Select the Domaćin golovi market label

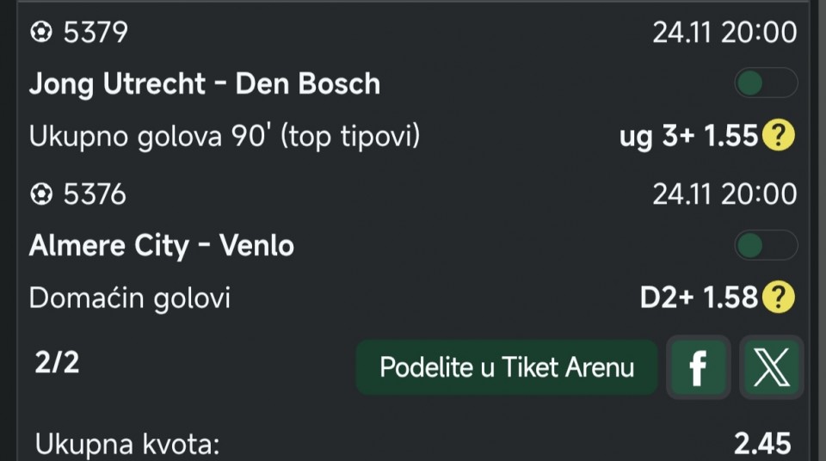pos(130,298)
